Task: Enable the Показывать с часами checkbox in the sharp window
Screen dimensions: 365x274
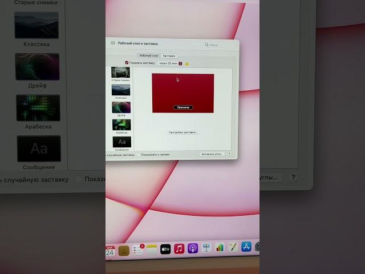Action: pyautogui.click(x=139, y=155)
